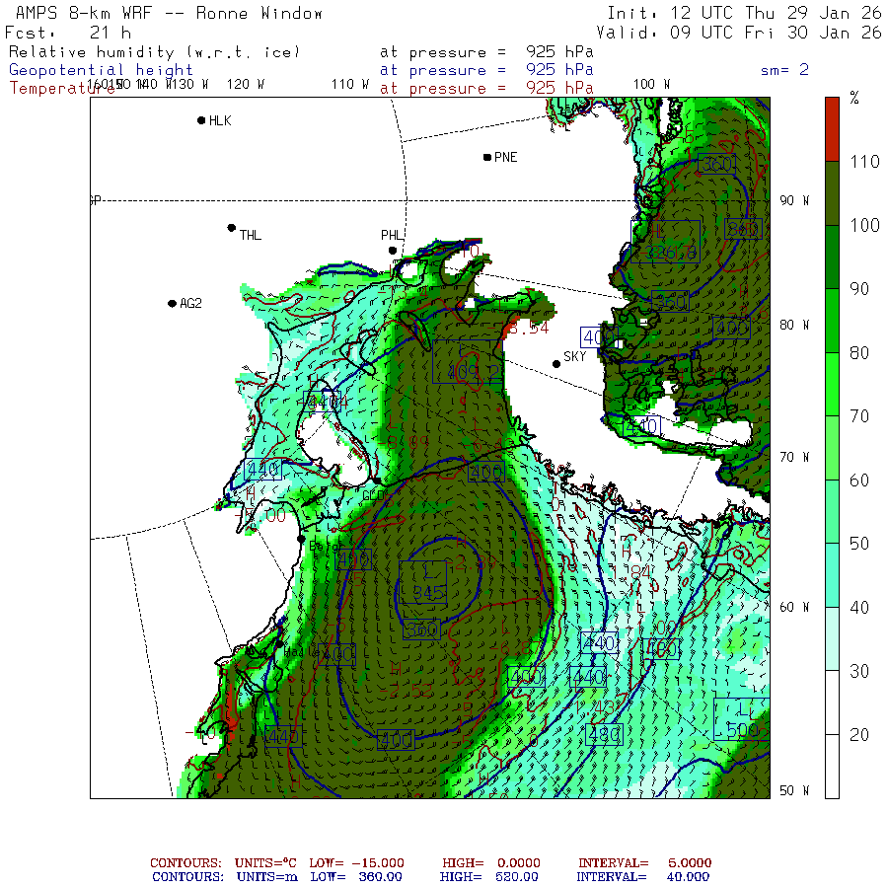This screenshot has height=888, width=888.
Task: Click the THL station marker dot
Action: (231, 228)
